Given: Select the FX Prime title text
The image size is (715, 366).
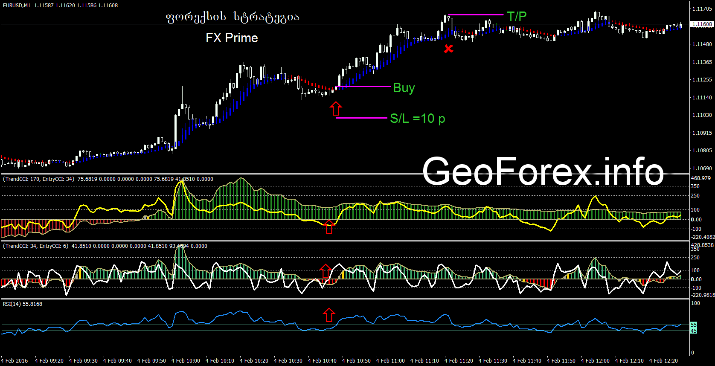Looking at the screenshot, I should tap(232, 38).
